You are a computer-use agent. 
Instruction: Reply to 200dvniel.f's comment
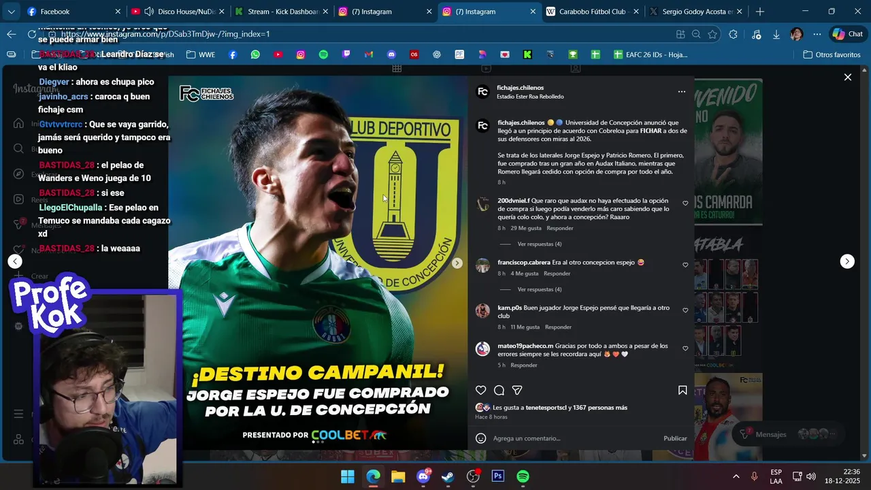560,228
